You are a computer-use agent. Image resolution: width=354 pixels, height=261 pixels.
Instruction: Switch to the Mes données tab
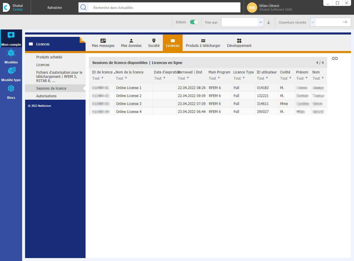tap(131, 43)
